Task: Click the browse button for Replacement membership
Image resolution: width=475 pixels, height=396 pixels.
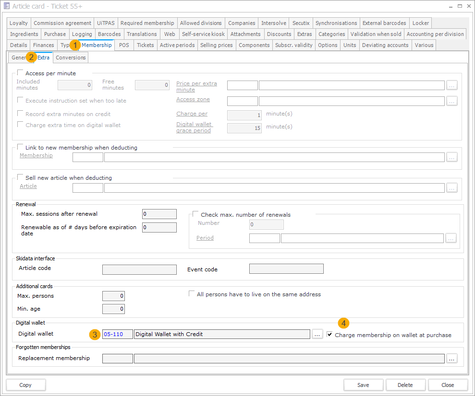Action: tap(451, 358)
